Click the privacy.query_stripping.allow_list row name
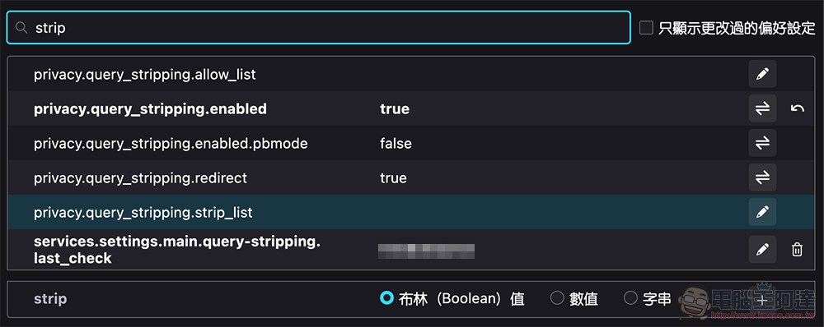The width and height of the screenshot is (824, 327). click(144, 75)
